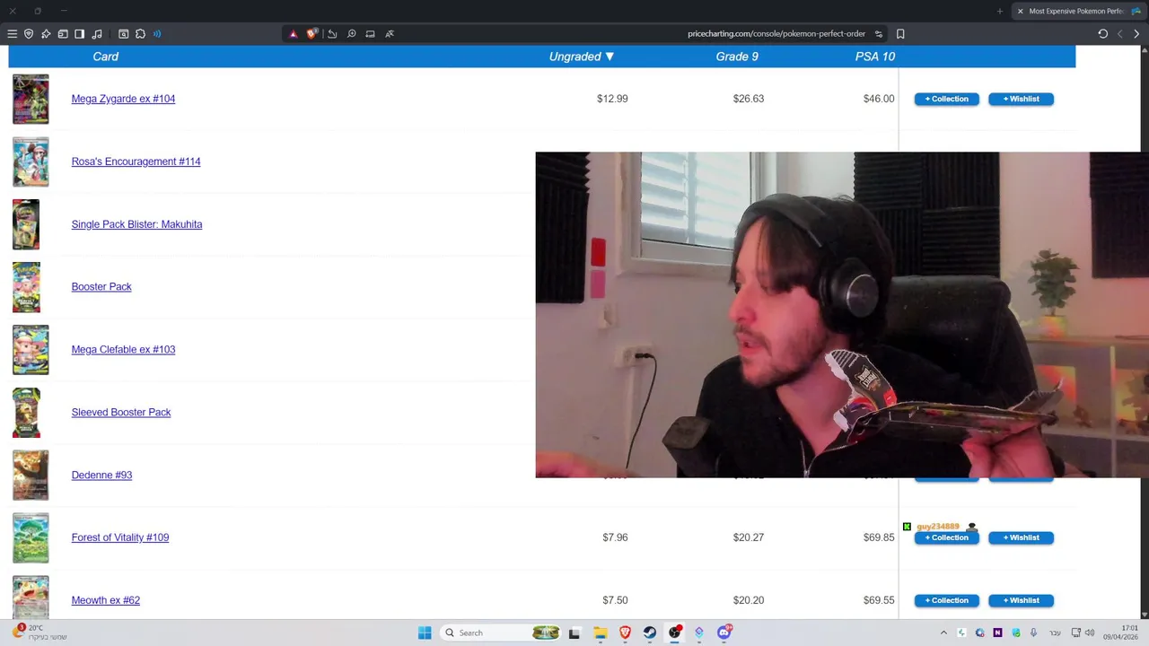
Task: Click the Mega Zygarde ex card thumbnail
Action: click(31, 99)
